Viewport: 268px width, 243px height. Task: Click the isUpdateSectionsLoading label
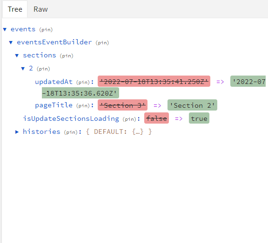pos(71,118)
